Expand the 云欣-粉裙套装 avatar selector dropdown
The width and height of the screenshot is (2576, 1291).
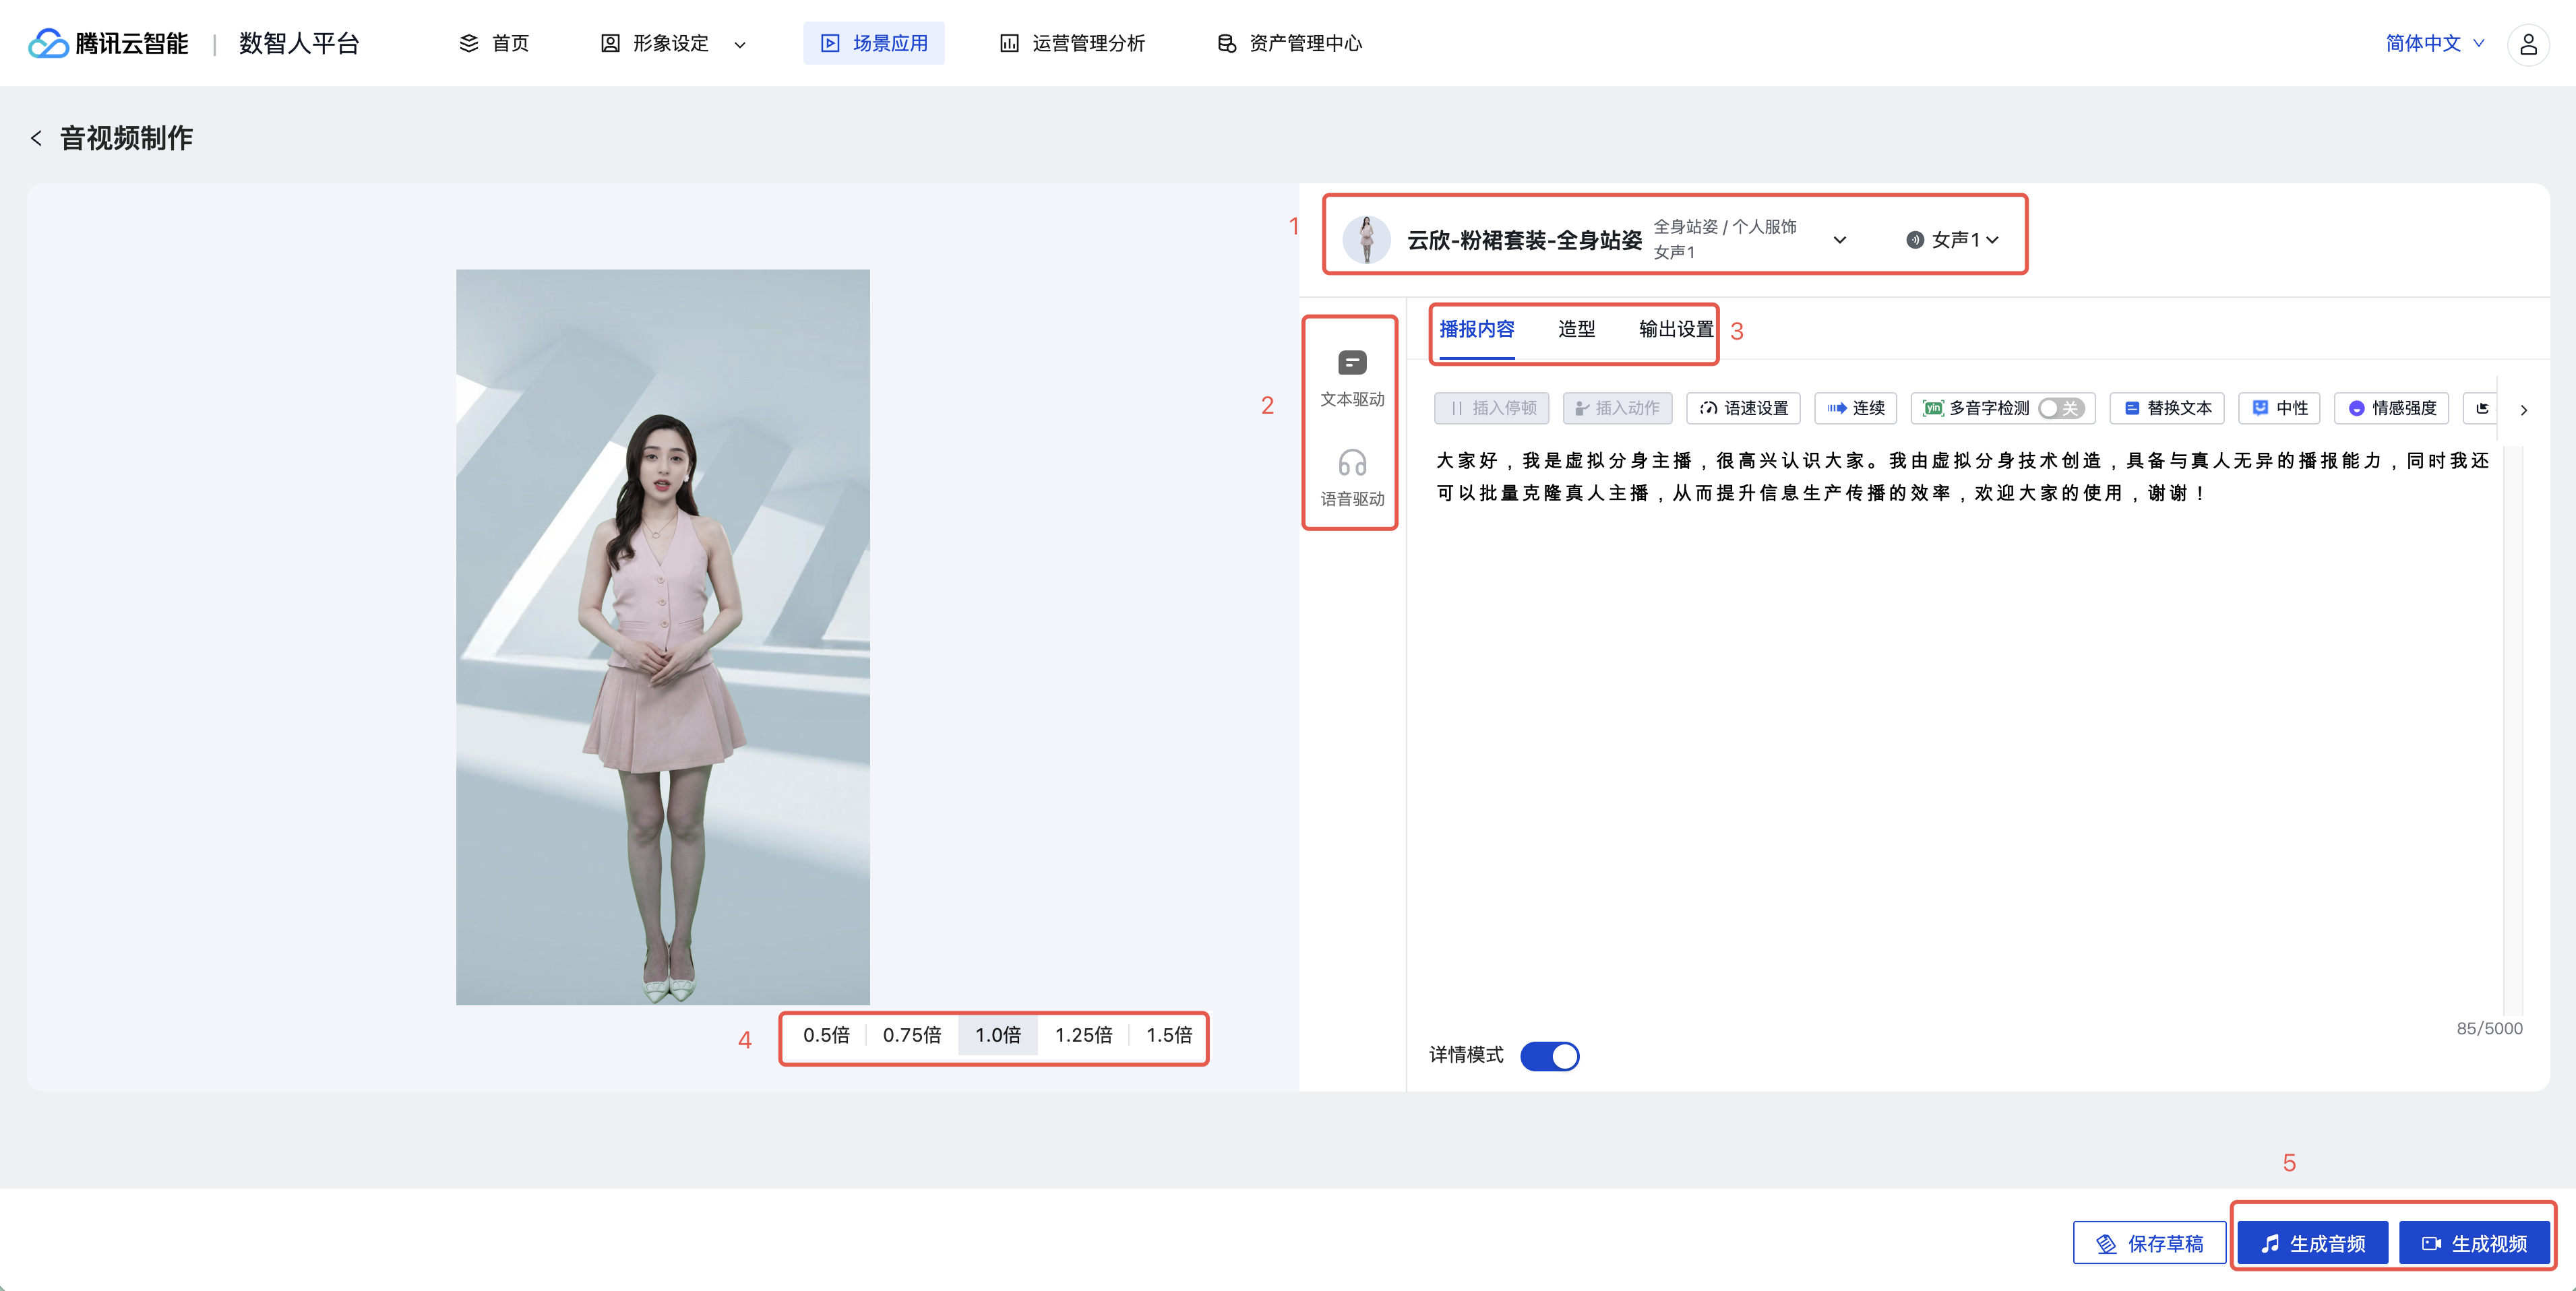1839,240
